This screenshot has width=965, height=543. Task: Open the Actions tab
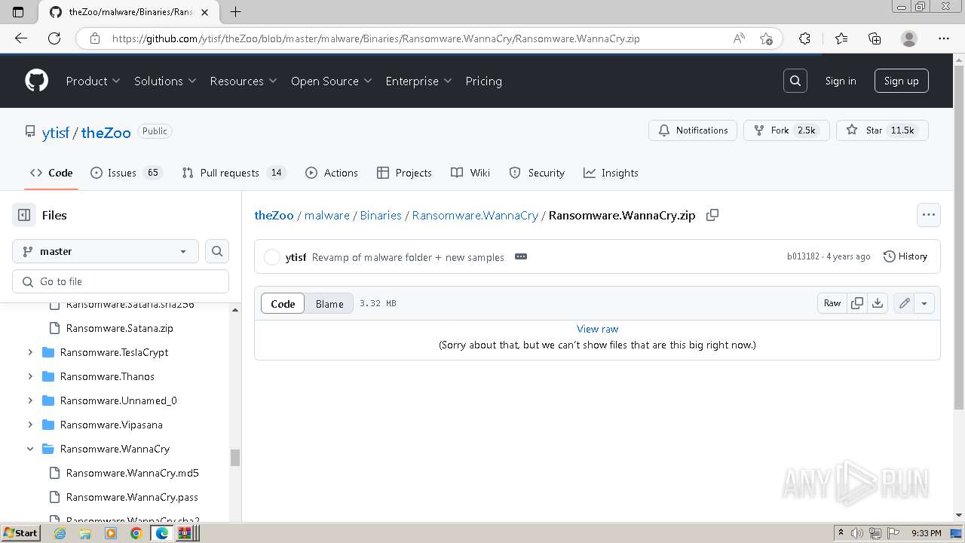point(332,173)
